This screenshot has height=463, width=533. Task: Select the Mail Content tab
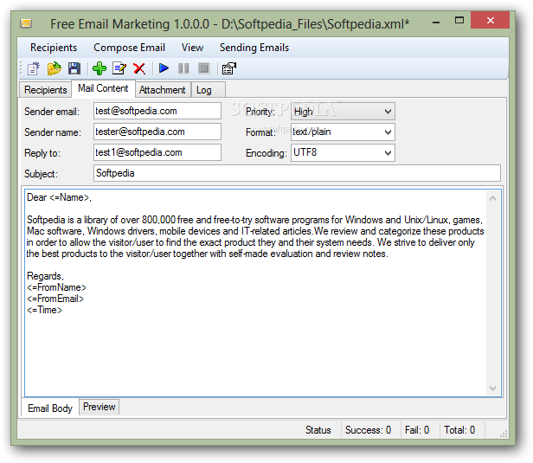coord(103,88)
